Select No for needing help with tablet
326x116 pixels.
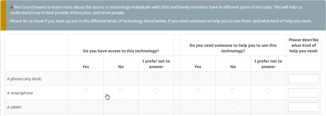click(233, 105)
